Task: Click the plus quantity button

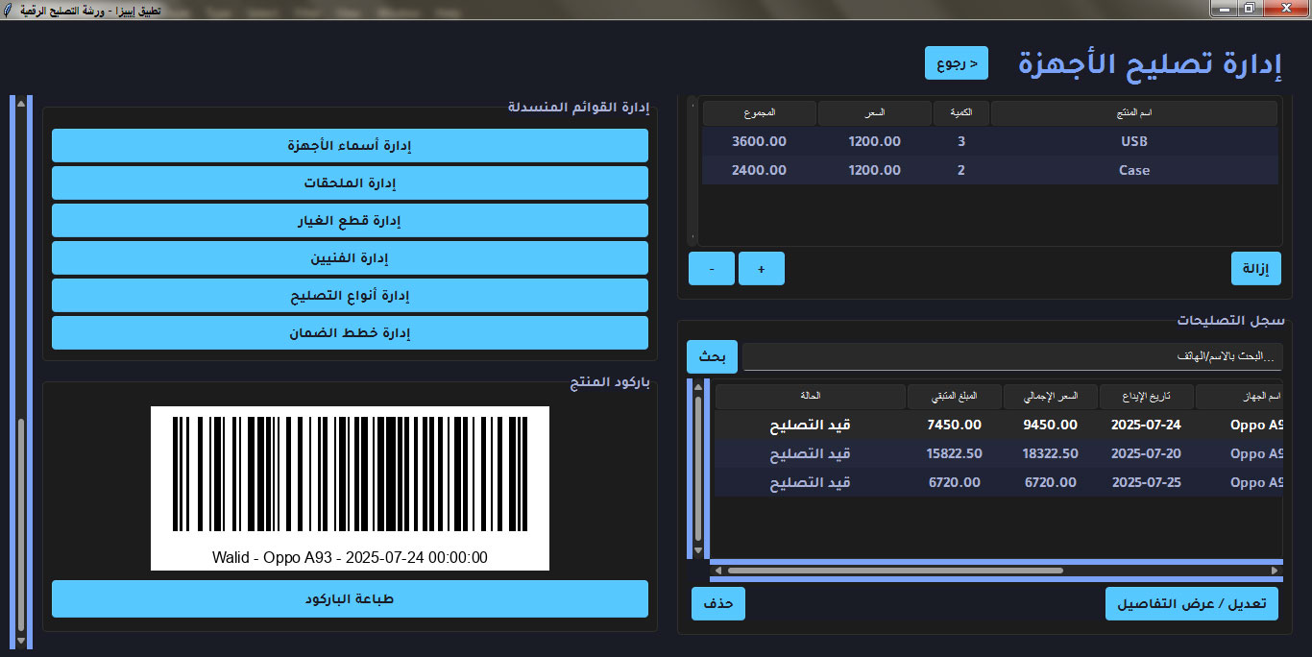Action: coord(762,269)
